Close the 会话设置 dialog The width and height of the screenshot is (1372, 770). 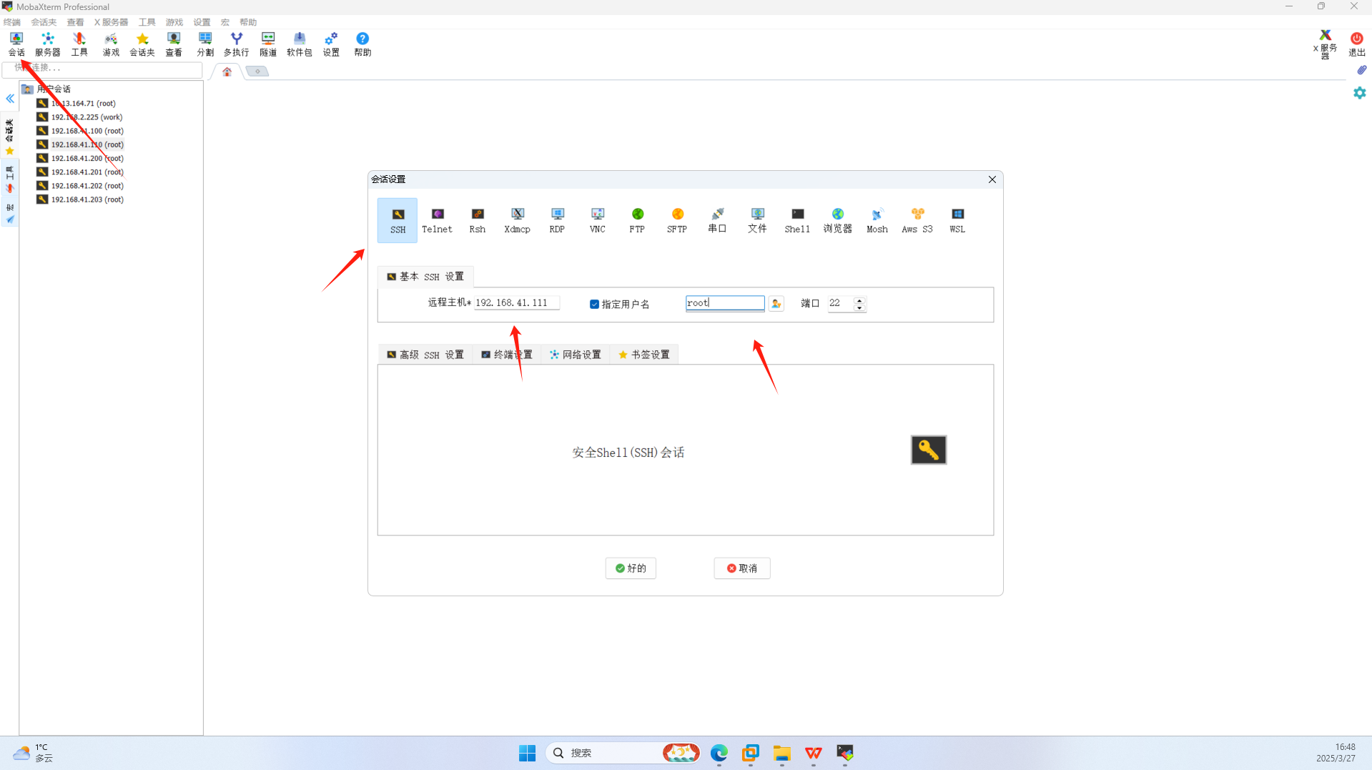tap(992, 179)
